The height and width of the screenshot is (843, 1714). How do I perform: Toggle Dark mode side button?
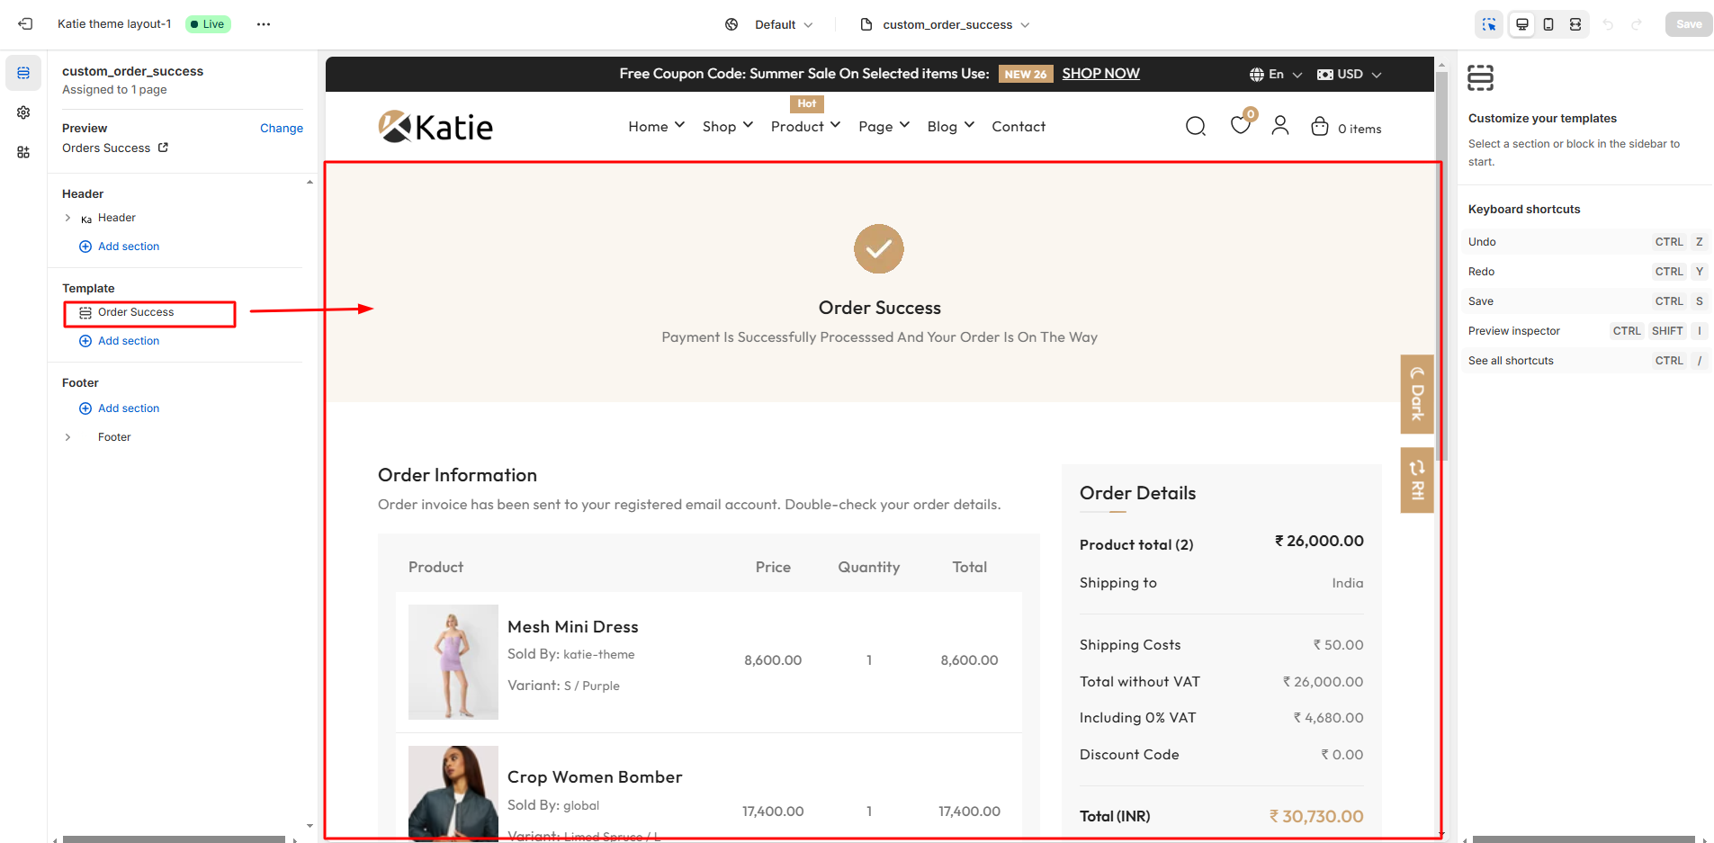tap(1417, 395)
